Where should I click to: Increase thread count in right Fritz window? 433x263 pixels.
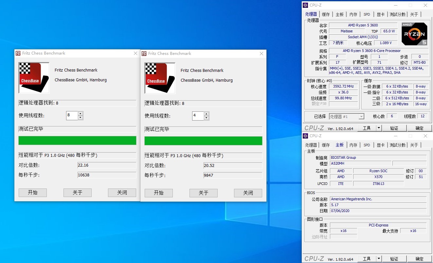click(x=206, y=114)
